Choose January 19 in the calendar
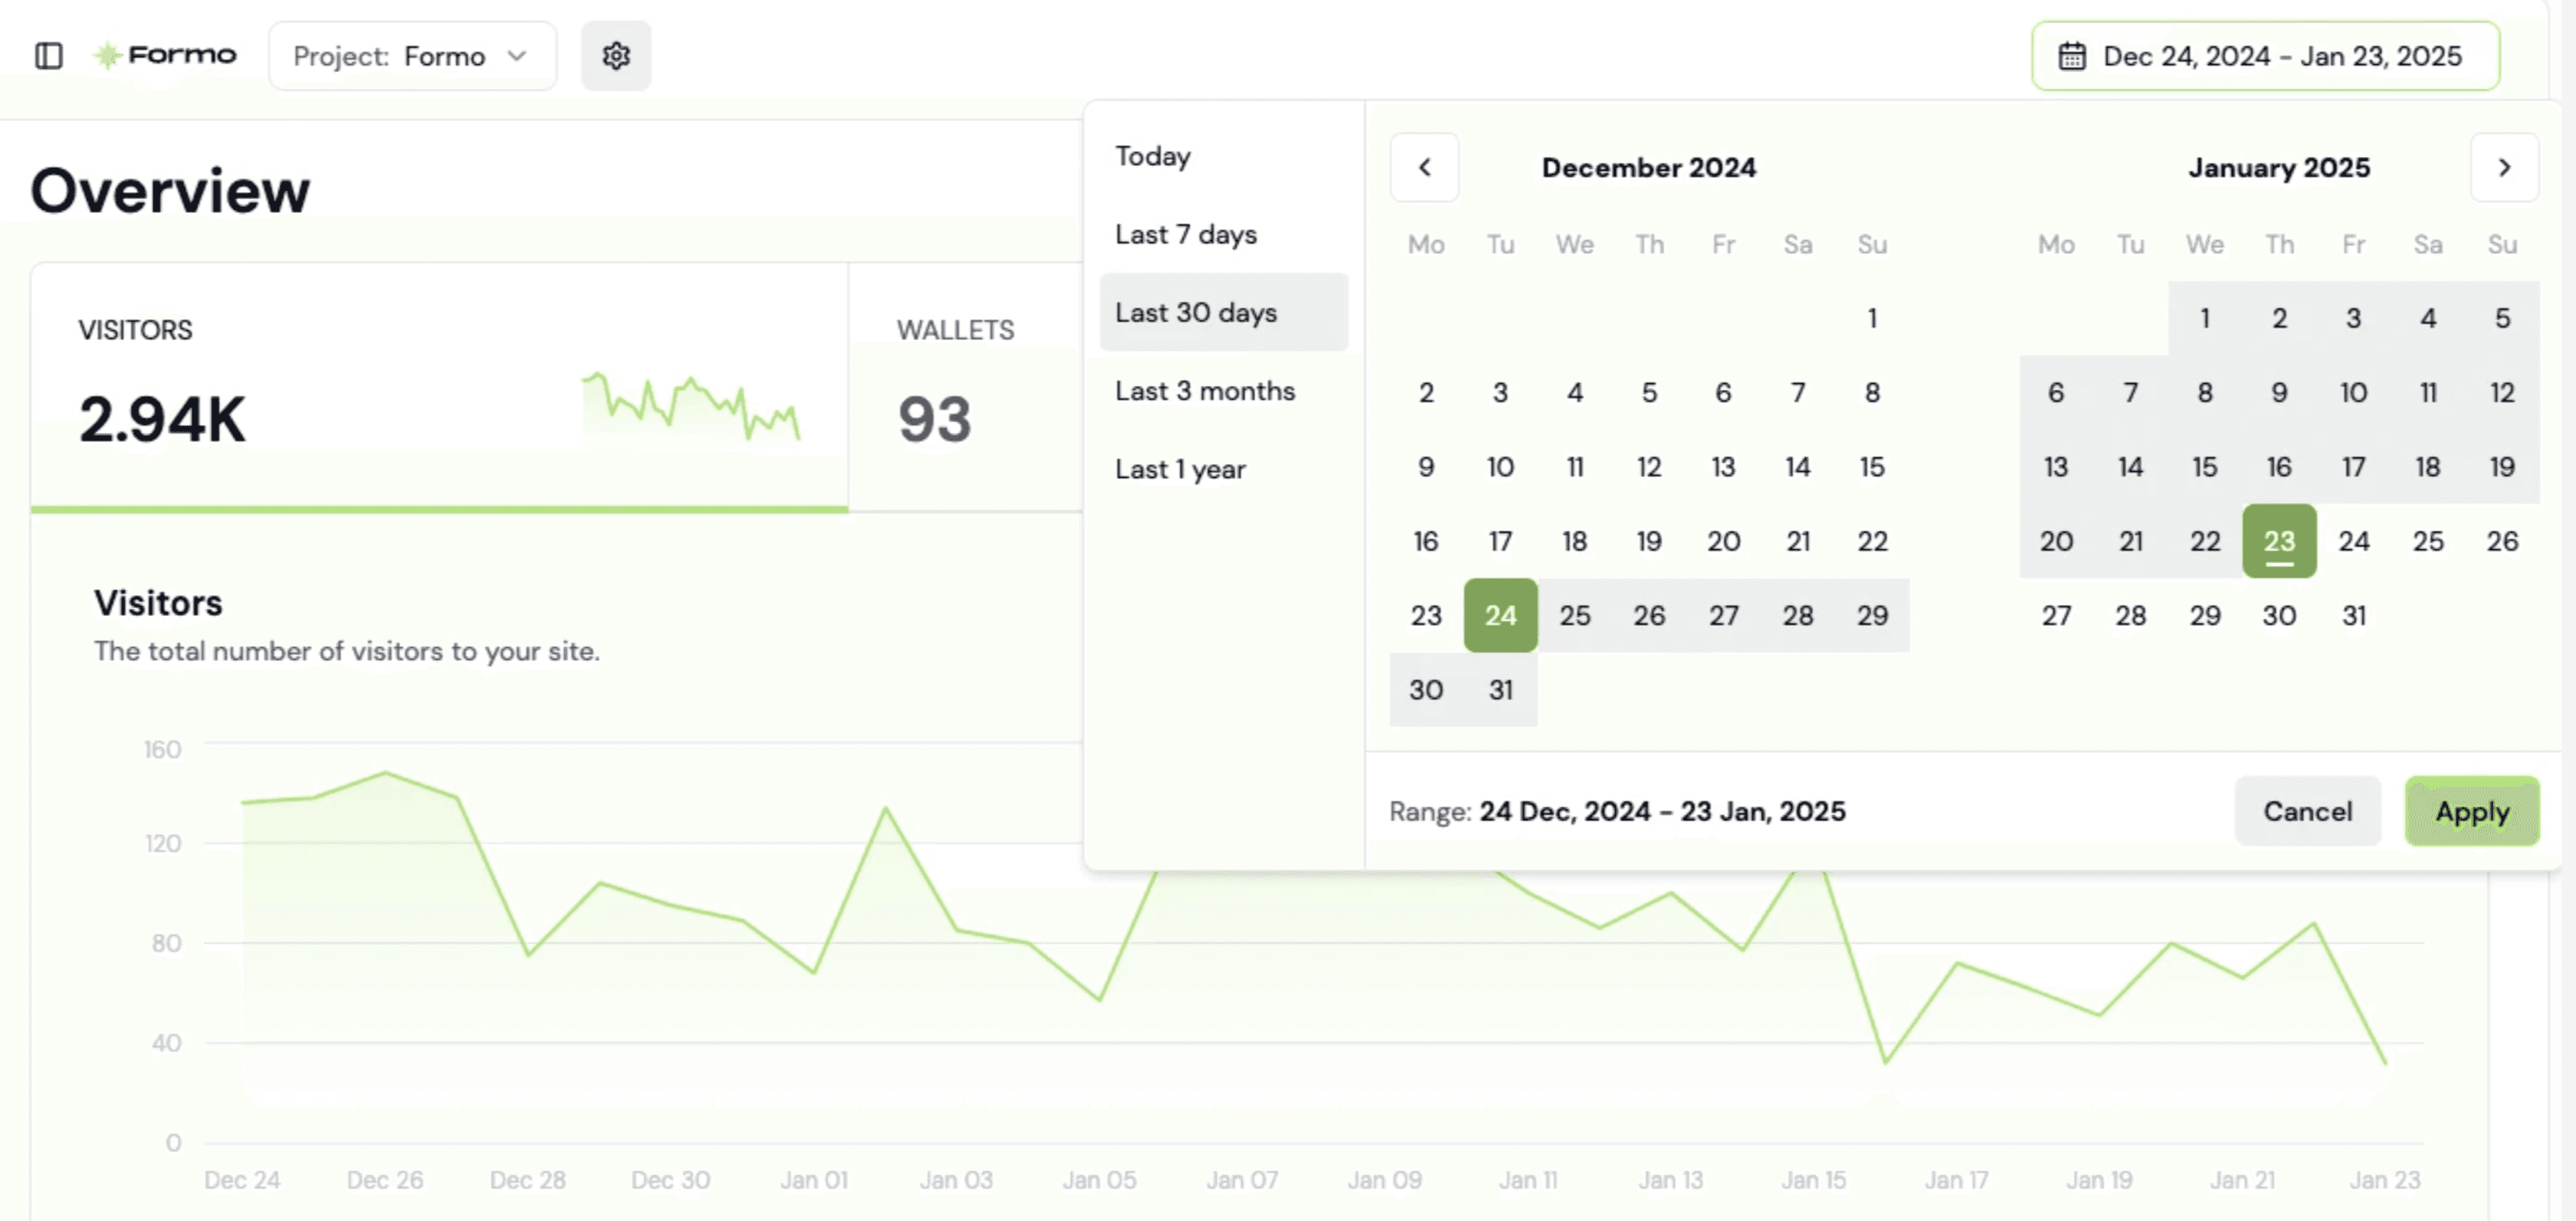 tap(2502, 467)
